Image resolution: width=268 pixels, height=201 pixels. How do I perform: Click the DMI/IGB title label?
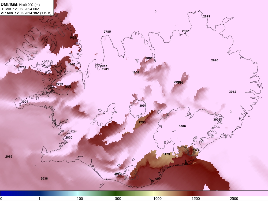9,5
